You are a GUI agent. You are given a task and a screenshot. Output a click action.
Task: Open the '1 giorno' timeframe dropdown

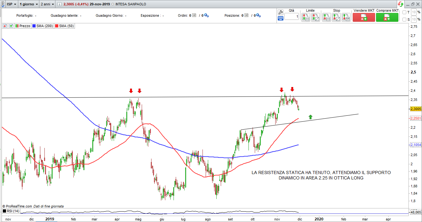(x=29, y=4)
